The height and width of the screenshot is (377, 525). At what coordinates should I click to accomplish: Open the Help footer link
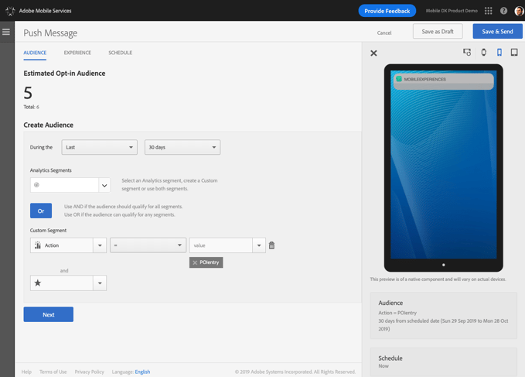[x=26, y=372]
